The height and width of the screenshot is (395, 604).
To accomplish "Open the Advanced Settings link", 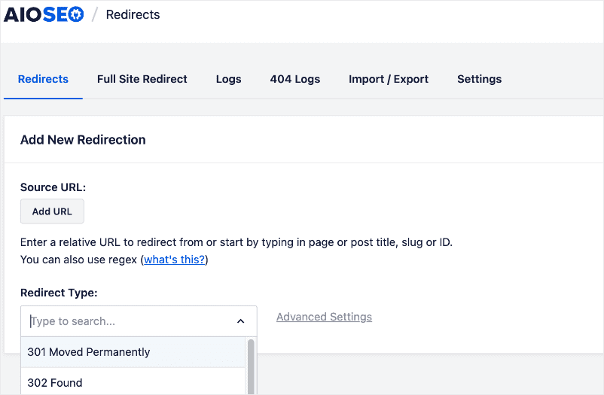I will (324, 317).
